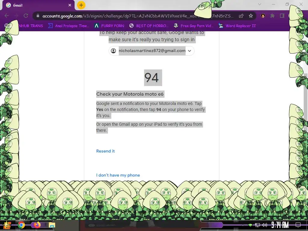This screenshot has width=308, height=231.
Task: Open File Explorer from the taskbar
Action: (x=52, y=225)
